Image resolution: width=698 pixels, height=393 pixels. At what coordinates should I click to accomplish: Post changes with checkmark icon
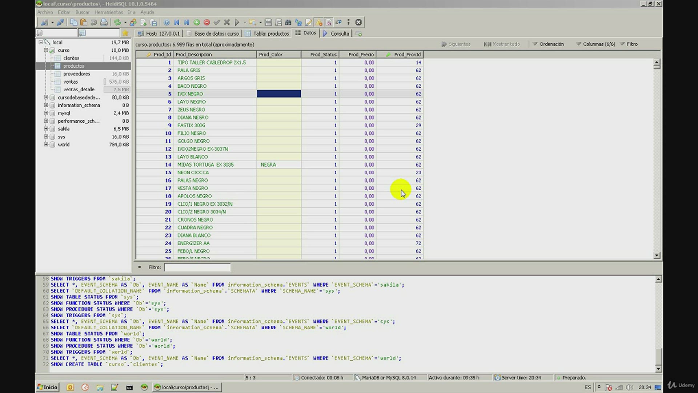[x=217, y=23]
